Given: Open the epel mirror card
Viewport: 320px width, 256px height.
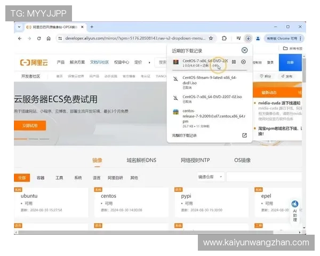Looking at the screenshot, I should point(278,202).
